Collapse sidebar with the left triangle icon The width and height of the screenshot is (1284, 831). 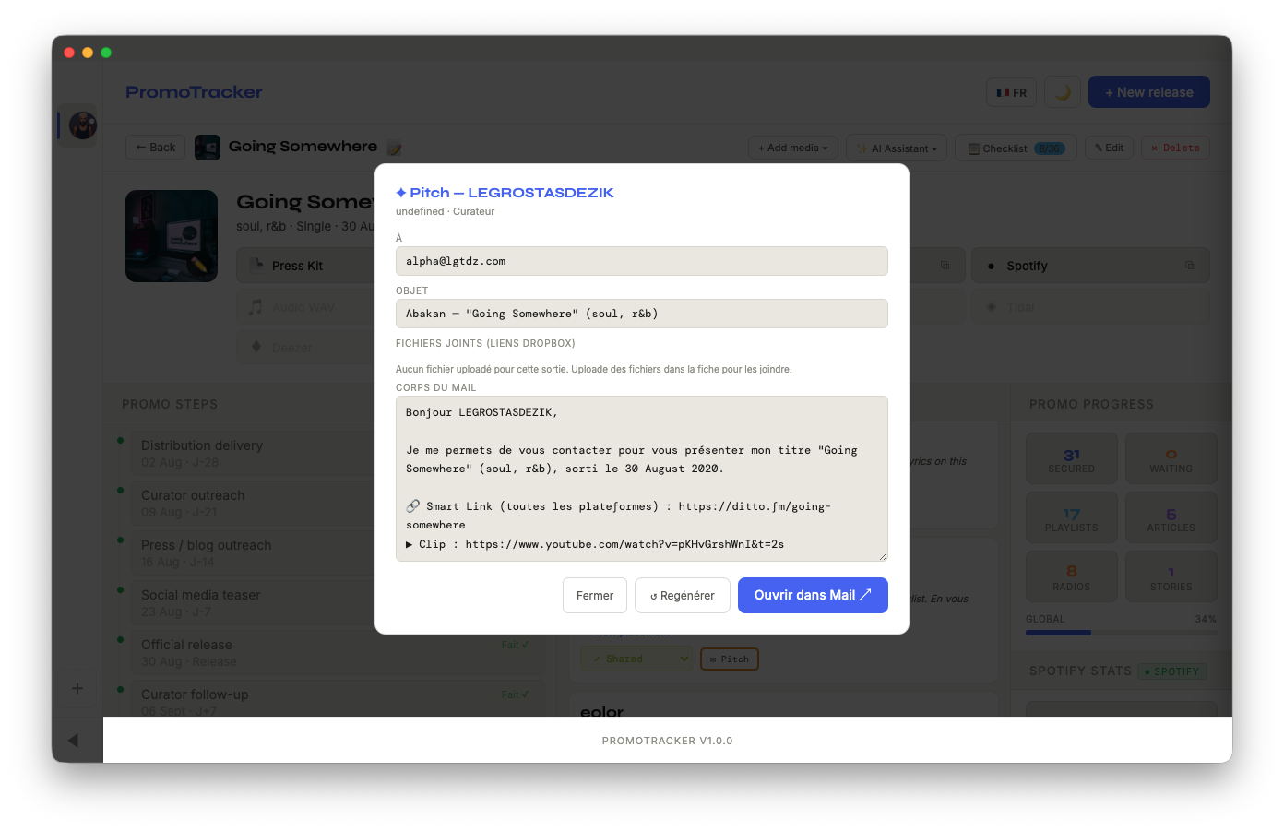(73, 740)
